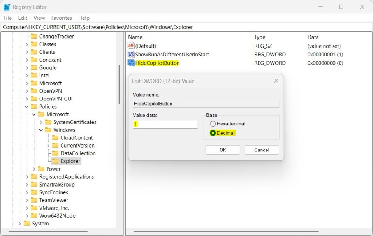Image resolution: width=373 pixels, height=236 pixels.
Task: Click the Value name field in dialog
Action: point(206,104)
